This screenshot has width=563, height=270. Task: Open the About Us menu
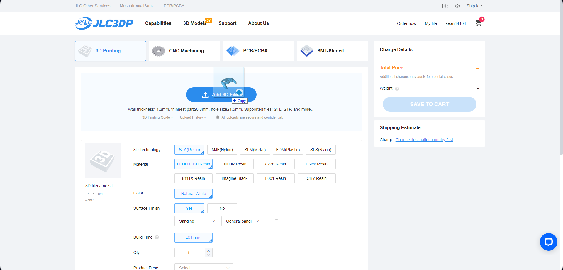pyautogui.click(x=258, y=23)
